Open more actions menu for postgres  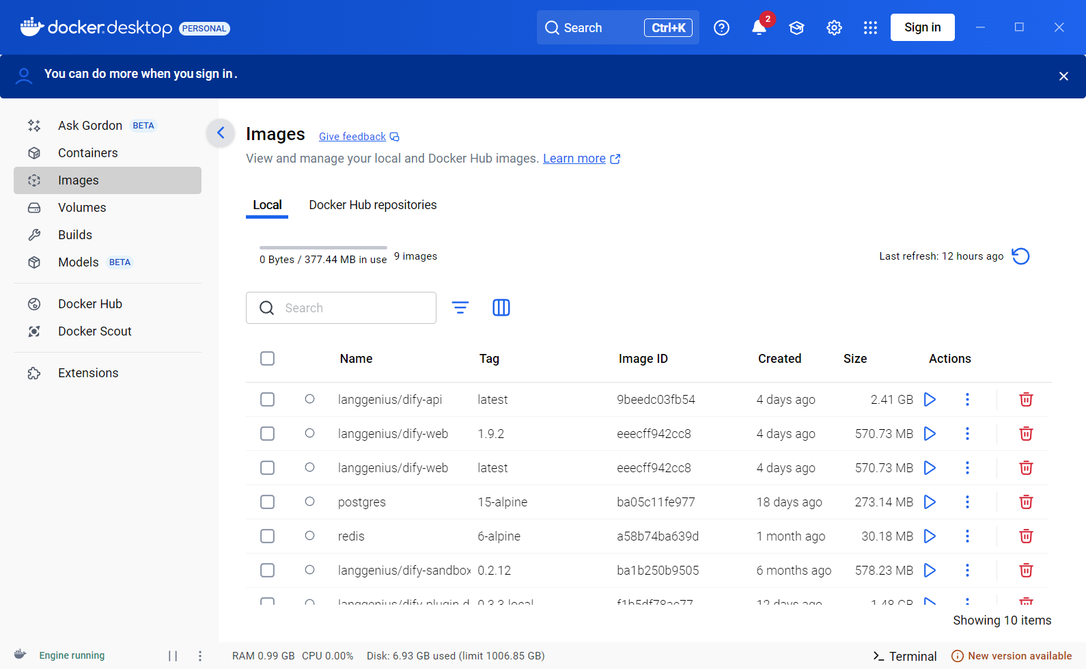pos(967,502)
